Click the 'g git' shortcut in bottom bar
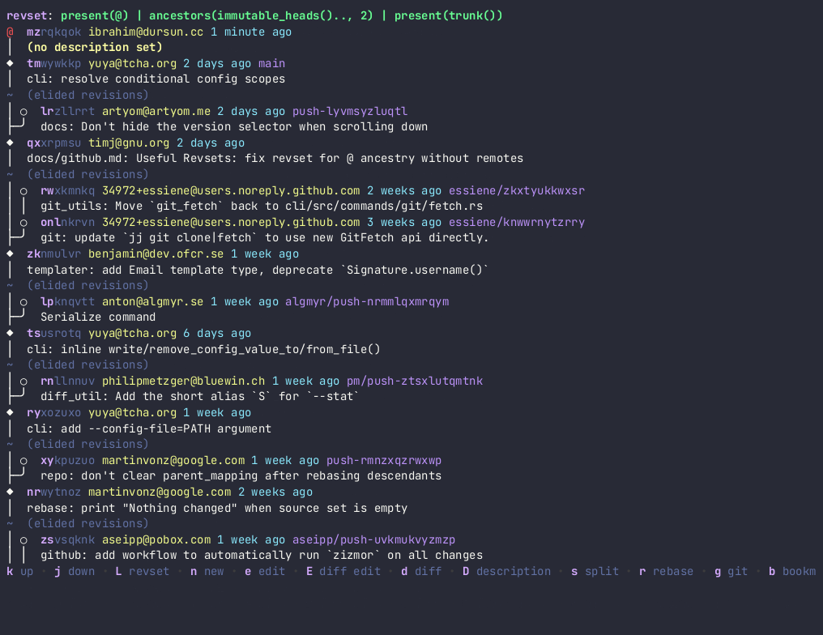The width and height of the screenshot is (823, 635). coord(731,572)
